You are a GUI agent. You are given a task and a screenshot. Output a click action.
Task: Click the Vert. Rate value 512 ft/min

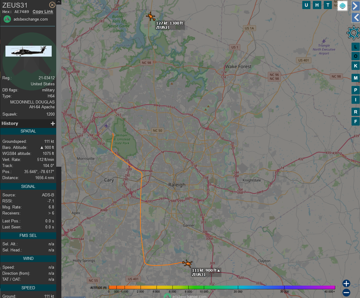coord(46,159)
